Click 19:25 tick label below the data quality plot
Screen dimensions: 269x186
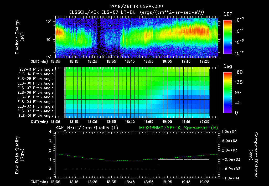[204, 182]
